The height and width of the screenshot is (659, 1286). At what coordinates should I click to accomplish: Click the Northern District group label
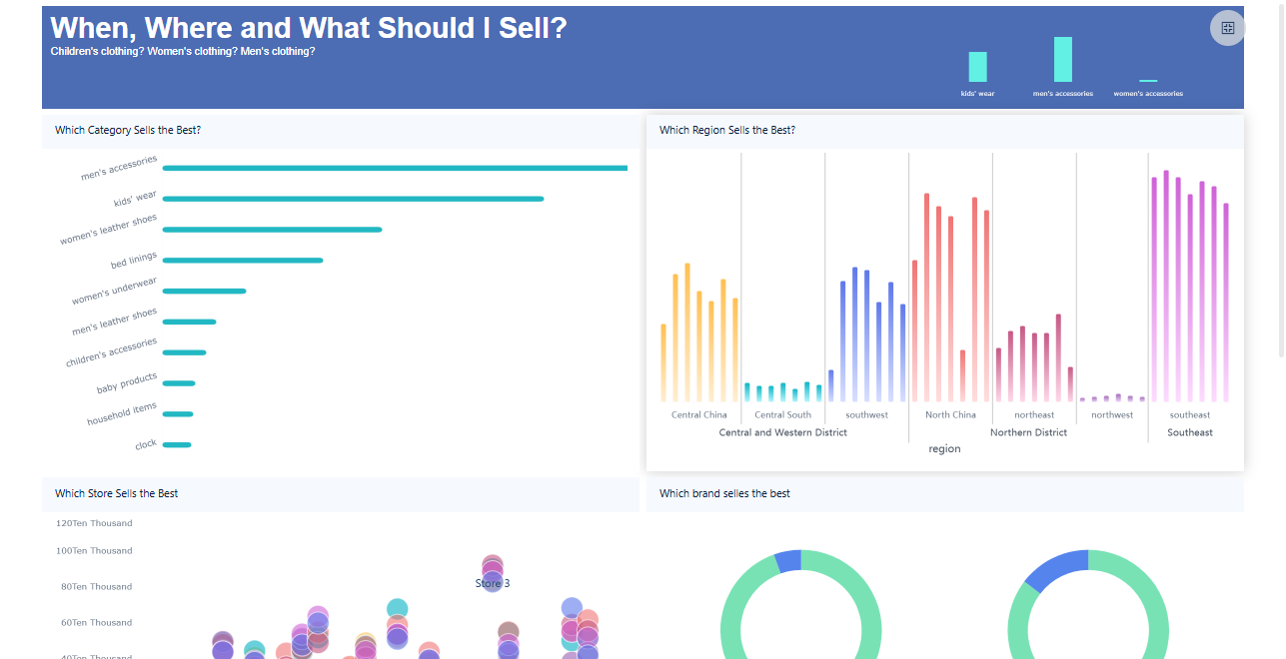tap(1028, 433)
